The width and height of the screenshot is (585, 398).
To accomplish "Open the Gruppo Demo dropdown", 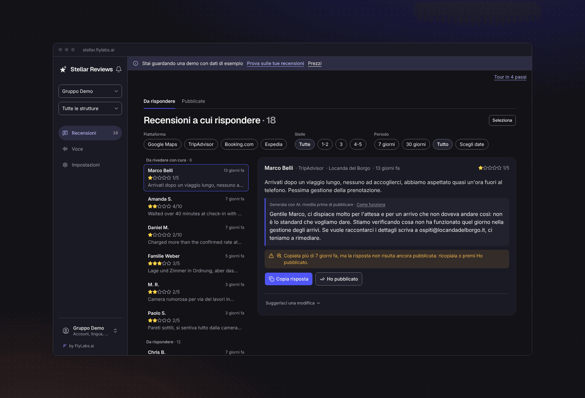I will [x=90, y=91].
